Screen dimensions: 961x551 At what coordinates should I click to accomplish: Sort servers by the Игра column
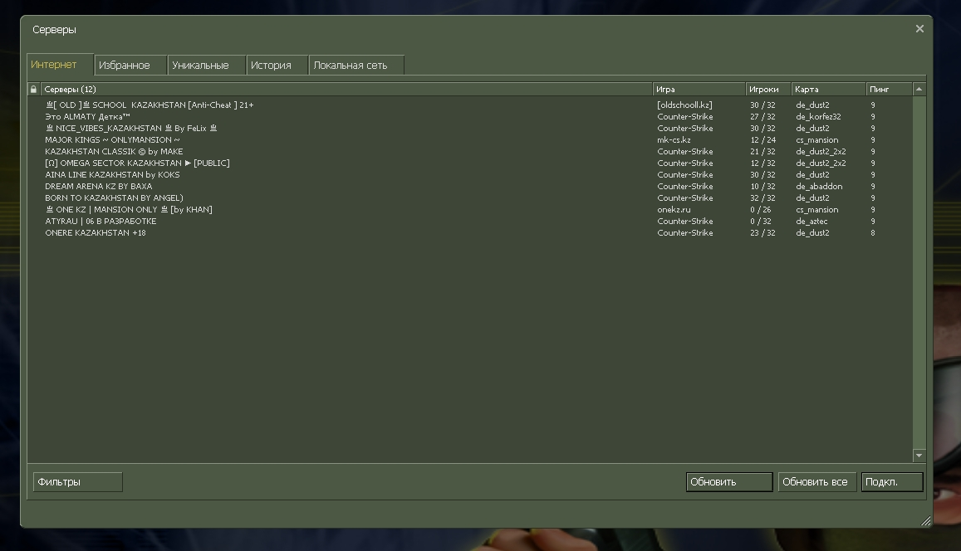click(x=698, y=89)
